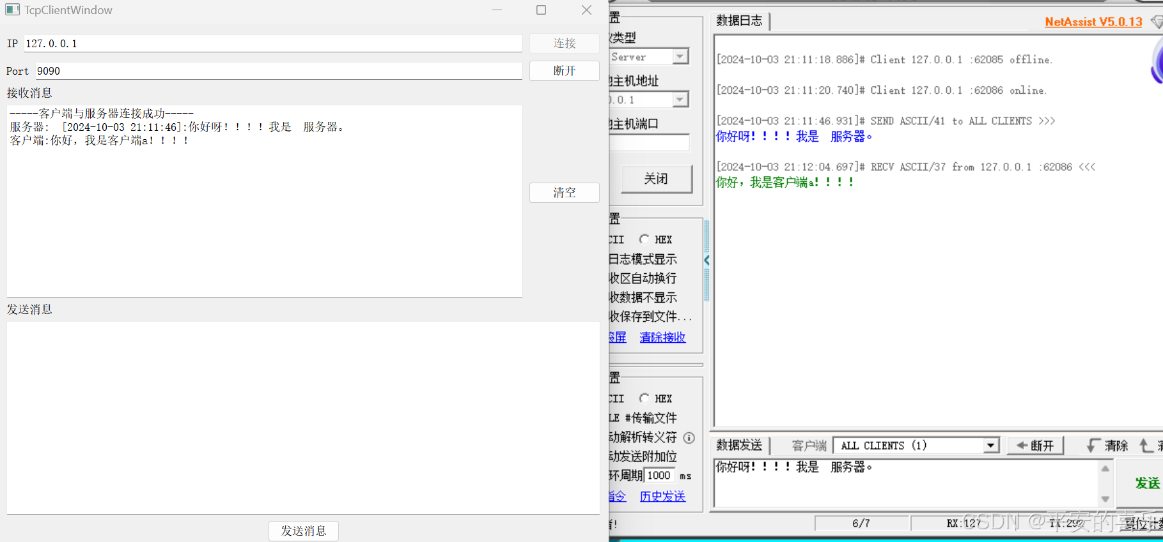Viewport: 1163px width, 542px height.
Task: Click the cycle period field showing 1000
Action: pyautogui.click(x=659, y=476)
